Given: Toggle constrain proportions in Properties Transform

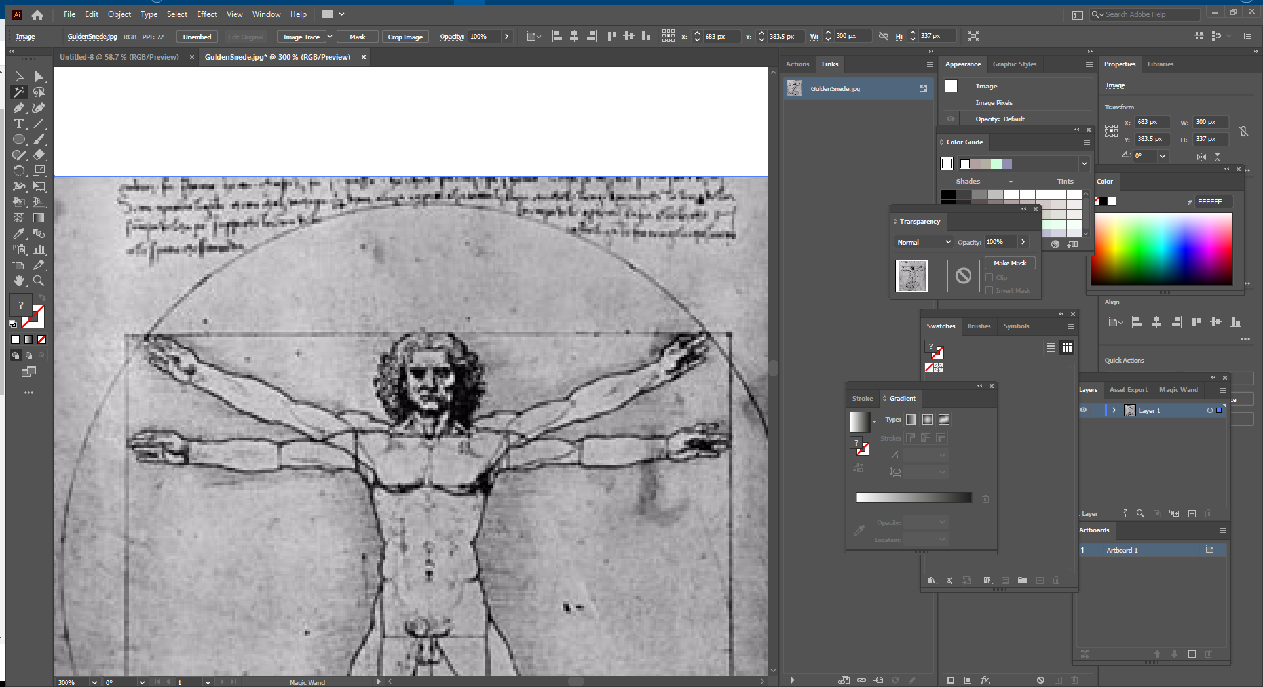Looking at the screenshot, I should point(1243,131).
